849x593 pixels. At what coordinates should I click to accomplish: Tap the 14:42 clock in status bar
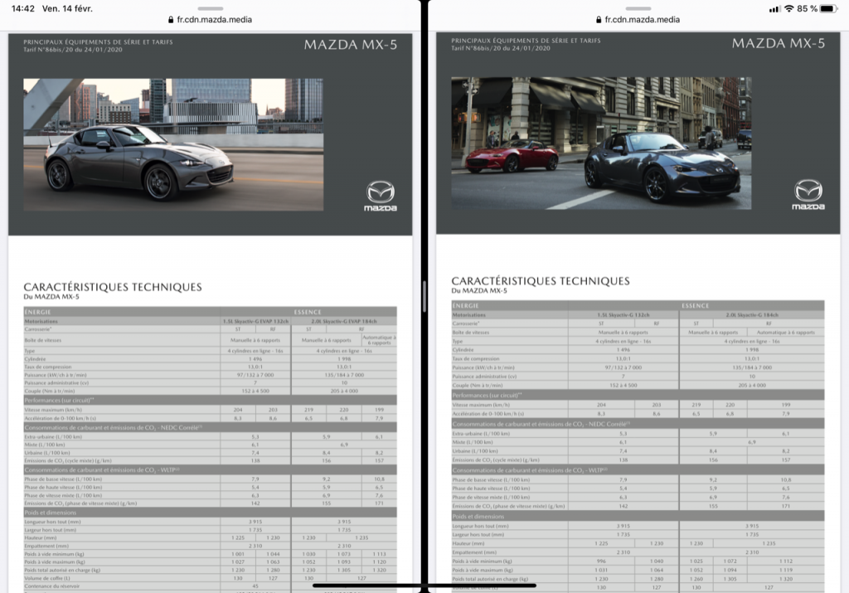(x=22, y=8)
